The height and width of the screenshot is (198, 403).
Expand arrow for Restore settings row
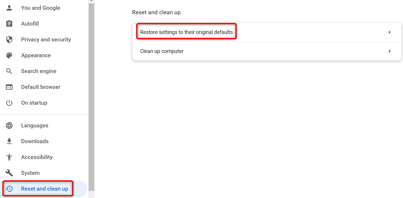click(x=389, y=32)
